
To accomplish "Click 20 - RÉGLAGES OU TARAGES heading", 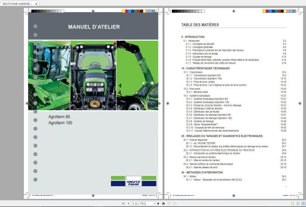I will pos(222,136).
